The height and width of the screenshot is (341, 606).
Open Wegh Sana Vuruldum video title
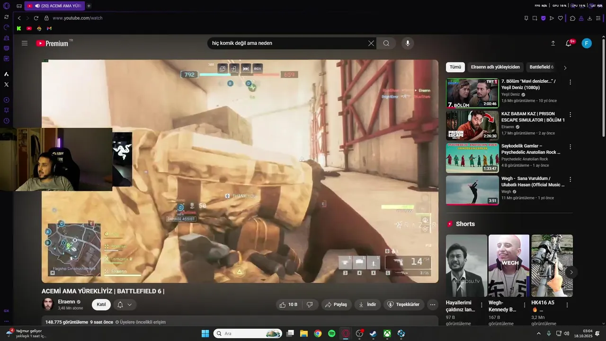tap(533, 181)
